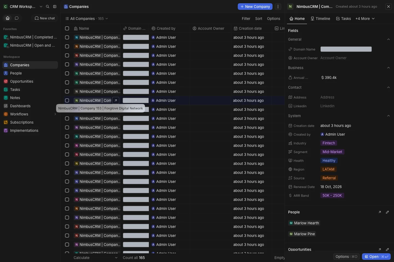This screenshot has height=262, width=394.
Task: Start a New chat
Action: click(45, 18)
